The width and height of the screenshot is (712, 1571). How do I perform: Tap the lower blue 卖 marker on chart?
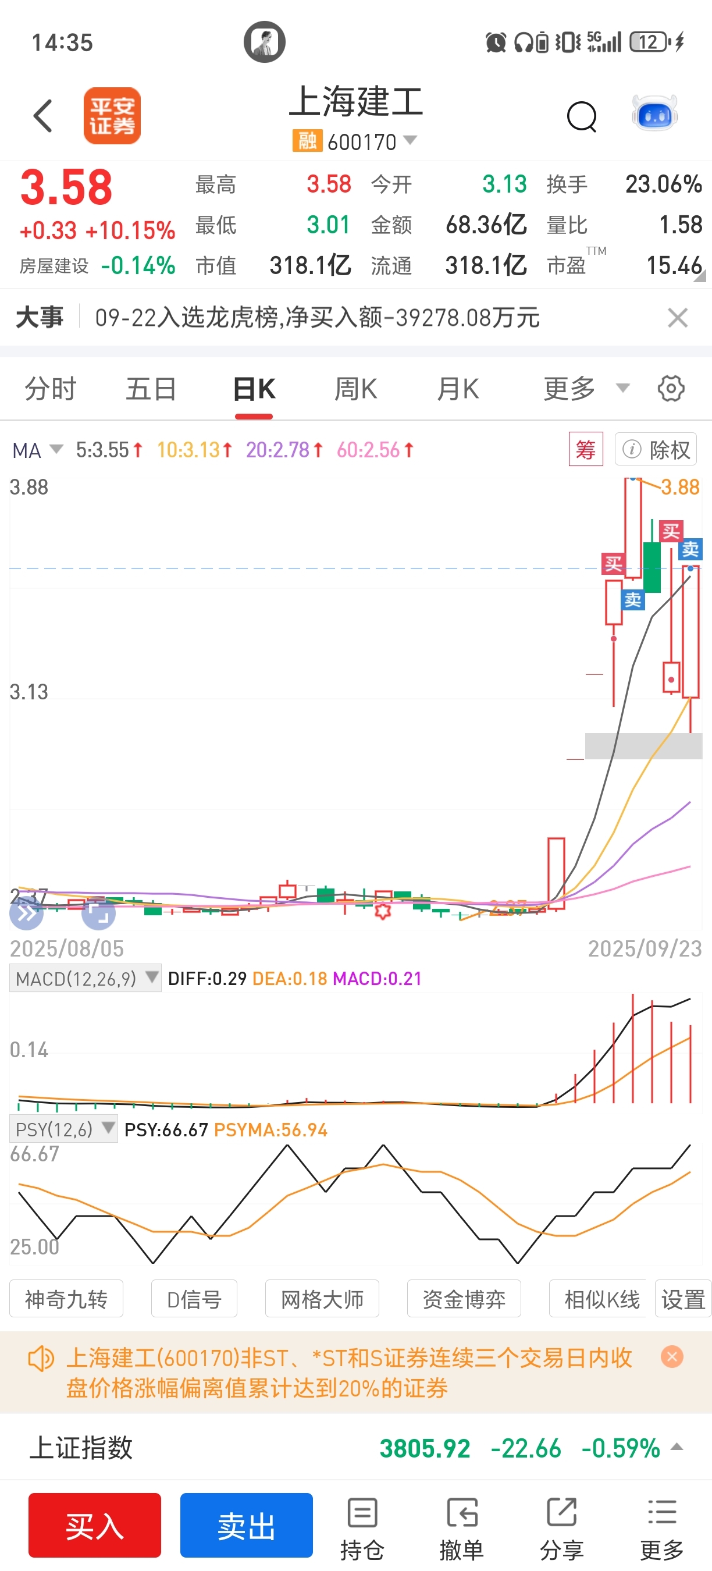(x=633, y=600)
